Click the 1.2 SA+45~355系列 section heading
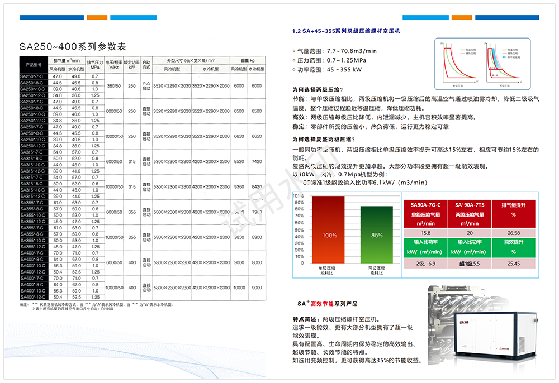The height and width of the screenshot is (383, 559). coord(347,32)
